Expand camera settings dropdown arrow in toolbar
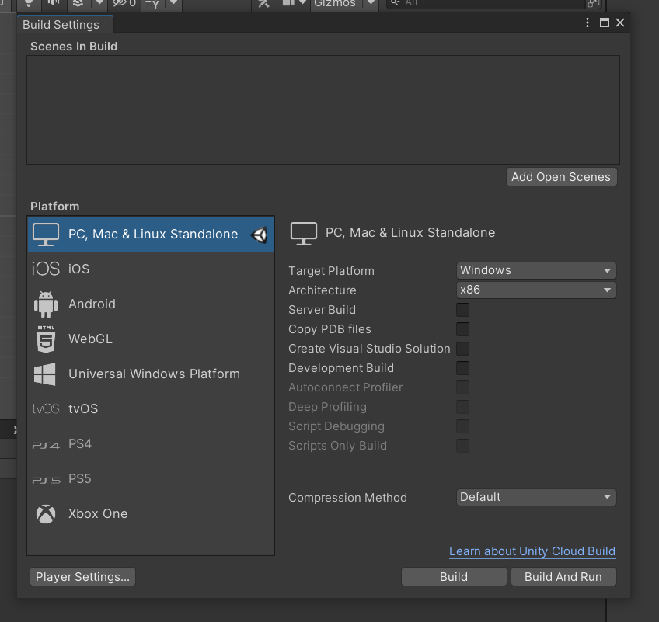The image size is (659, 622). (x=302, y=3)
